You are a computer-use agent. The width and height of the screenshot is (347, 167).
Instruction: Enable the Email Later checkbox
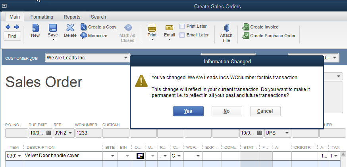pyautogui.click(x=182, y=35)
